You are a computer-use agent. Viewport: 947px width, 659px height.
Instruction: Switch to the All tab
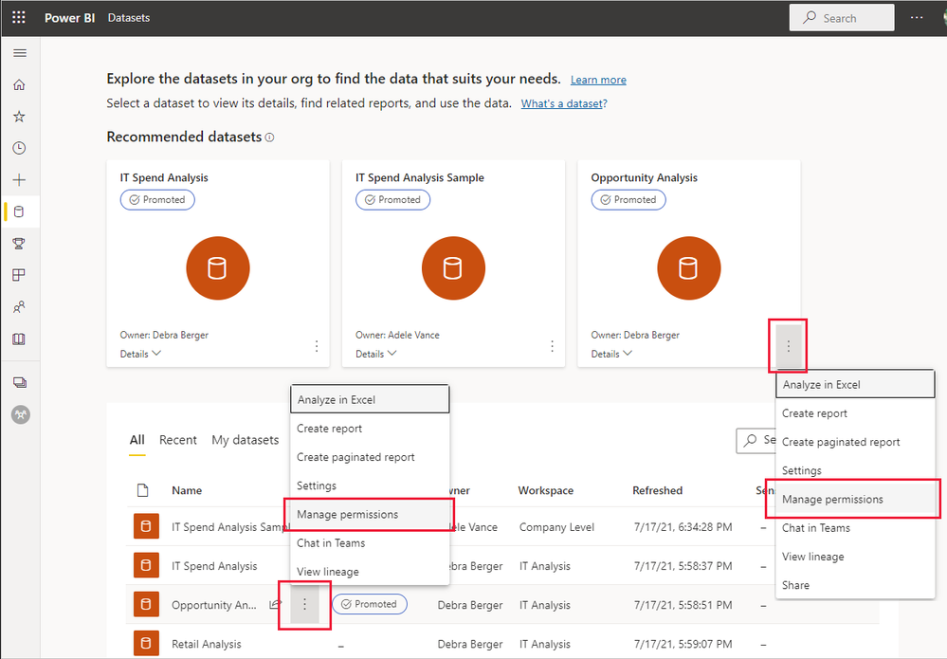point(137,440)
